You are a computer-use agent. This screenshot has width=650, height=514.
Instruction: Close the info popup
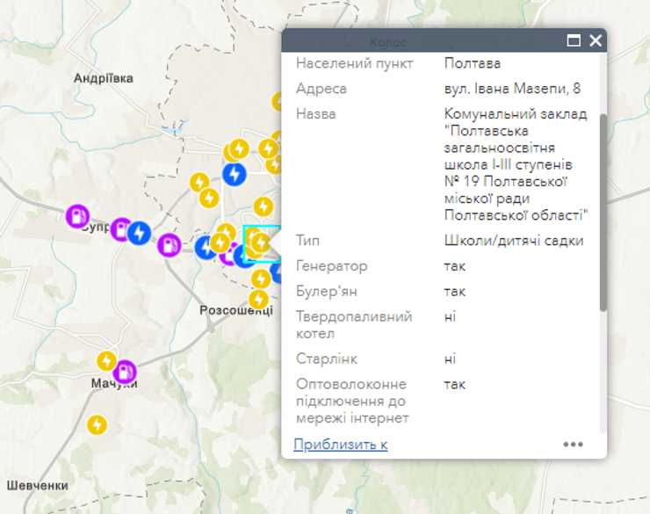coord(596,40)
